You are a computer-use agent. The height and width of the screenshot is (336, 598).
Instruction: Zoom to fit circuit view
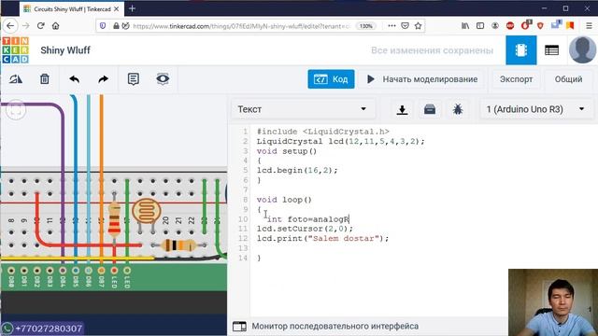pos(16,110)
